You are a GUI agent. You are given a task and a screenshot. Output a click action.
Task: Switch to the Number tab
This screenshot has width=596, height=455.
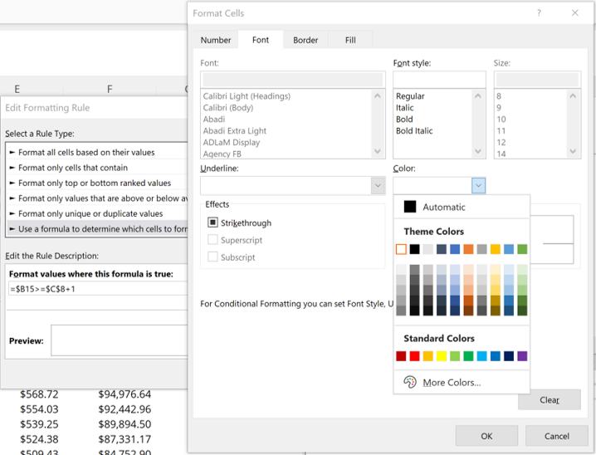(216, 40)
